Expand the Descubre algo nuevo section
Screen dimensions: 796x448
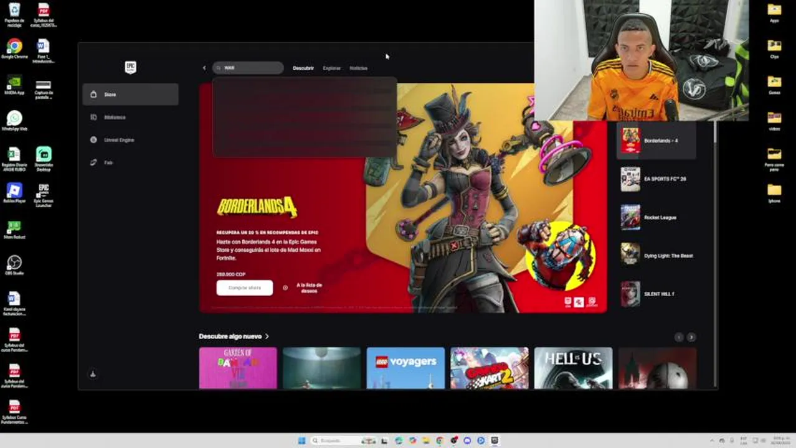pyautogui.click(x=234, y=336)
